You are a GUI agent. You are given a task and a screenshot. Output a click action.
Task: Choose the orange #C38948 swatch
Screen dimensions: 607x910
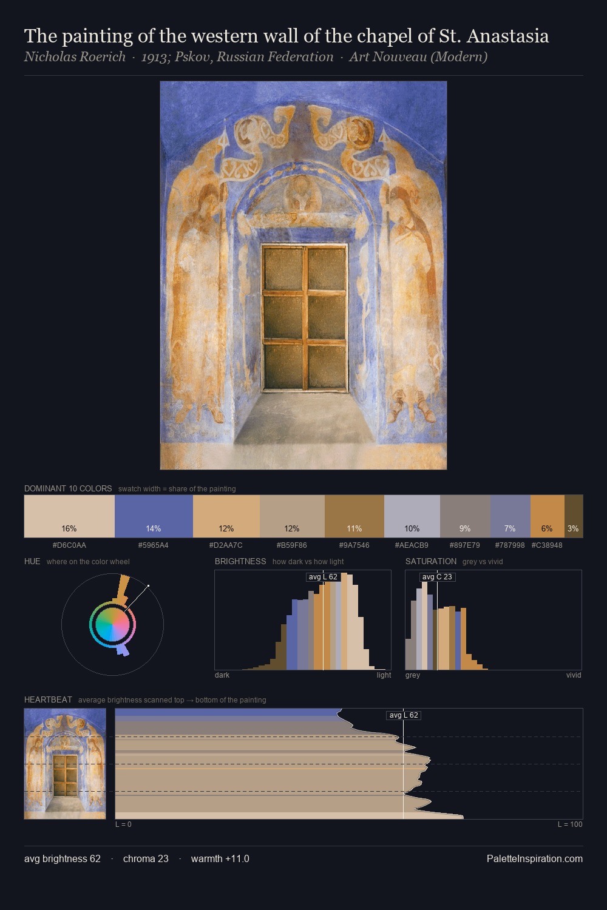pyautogui.click(x=548, y=516)
